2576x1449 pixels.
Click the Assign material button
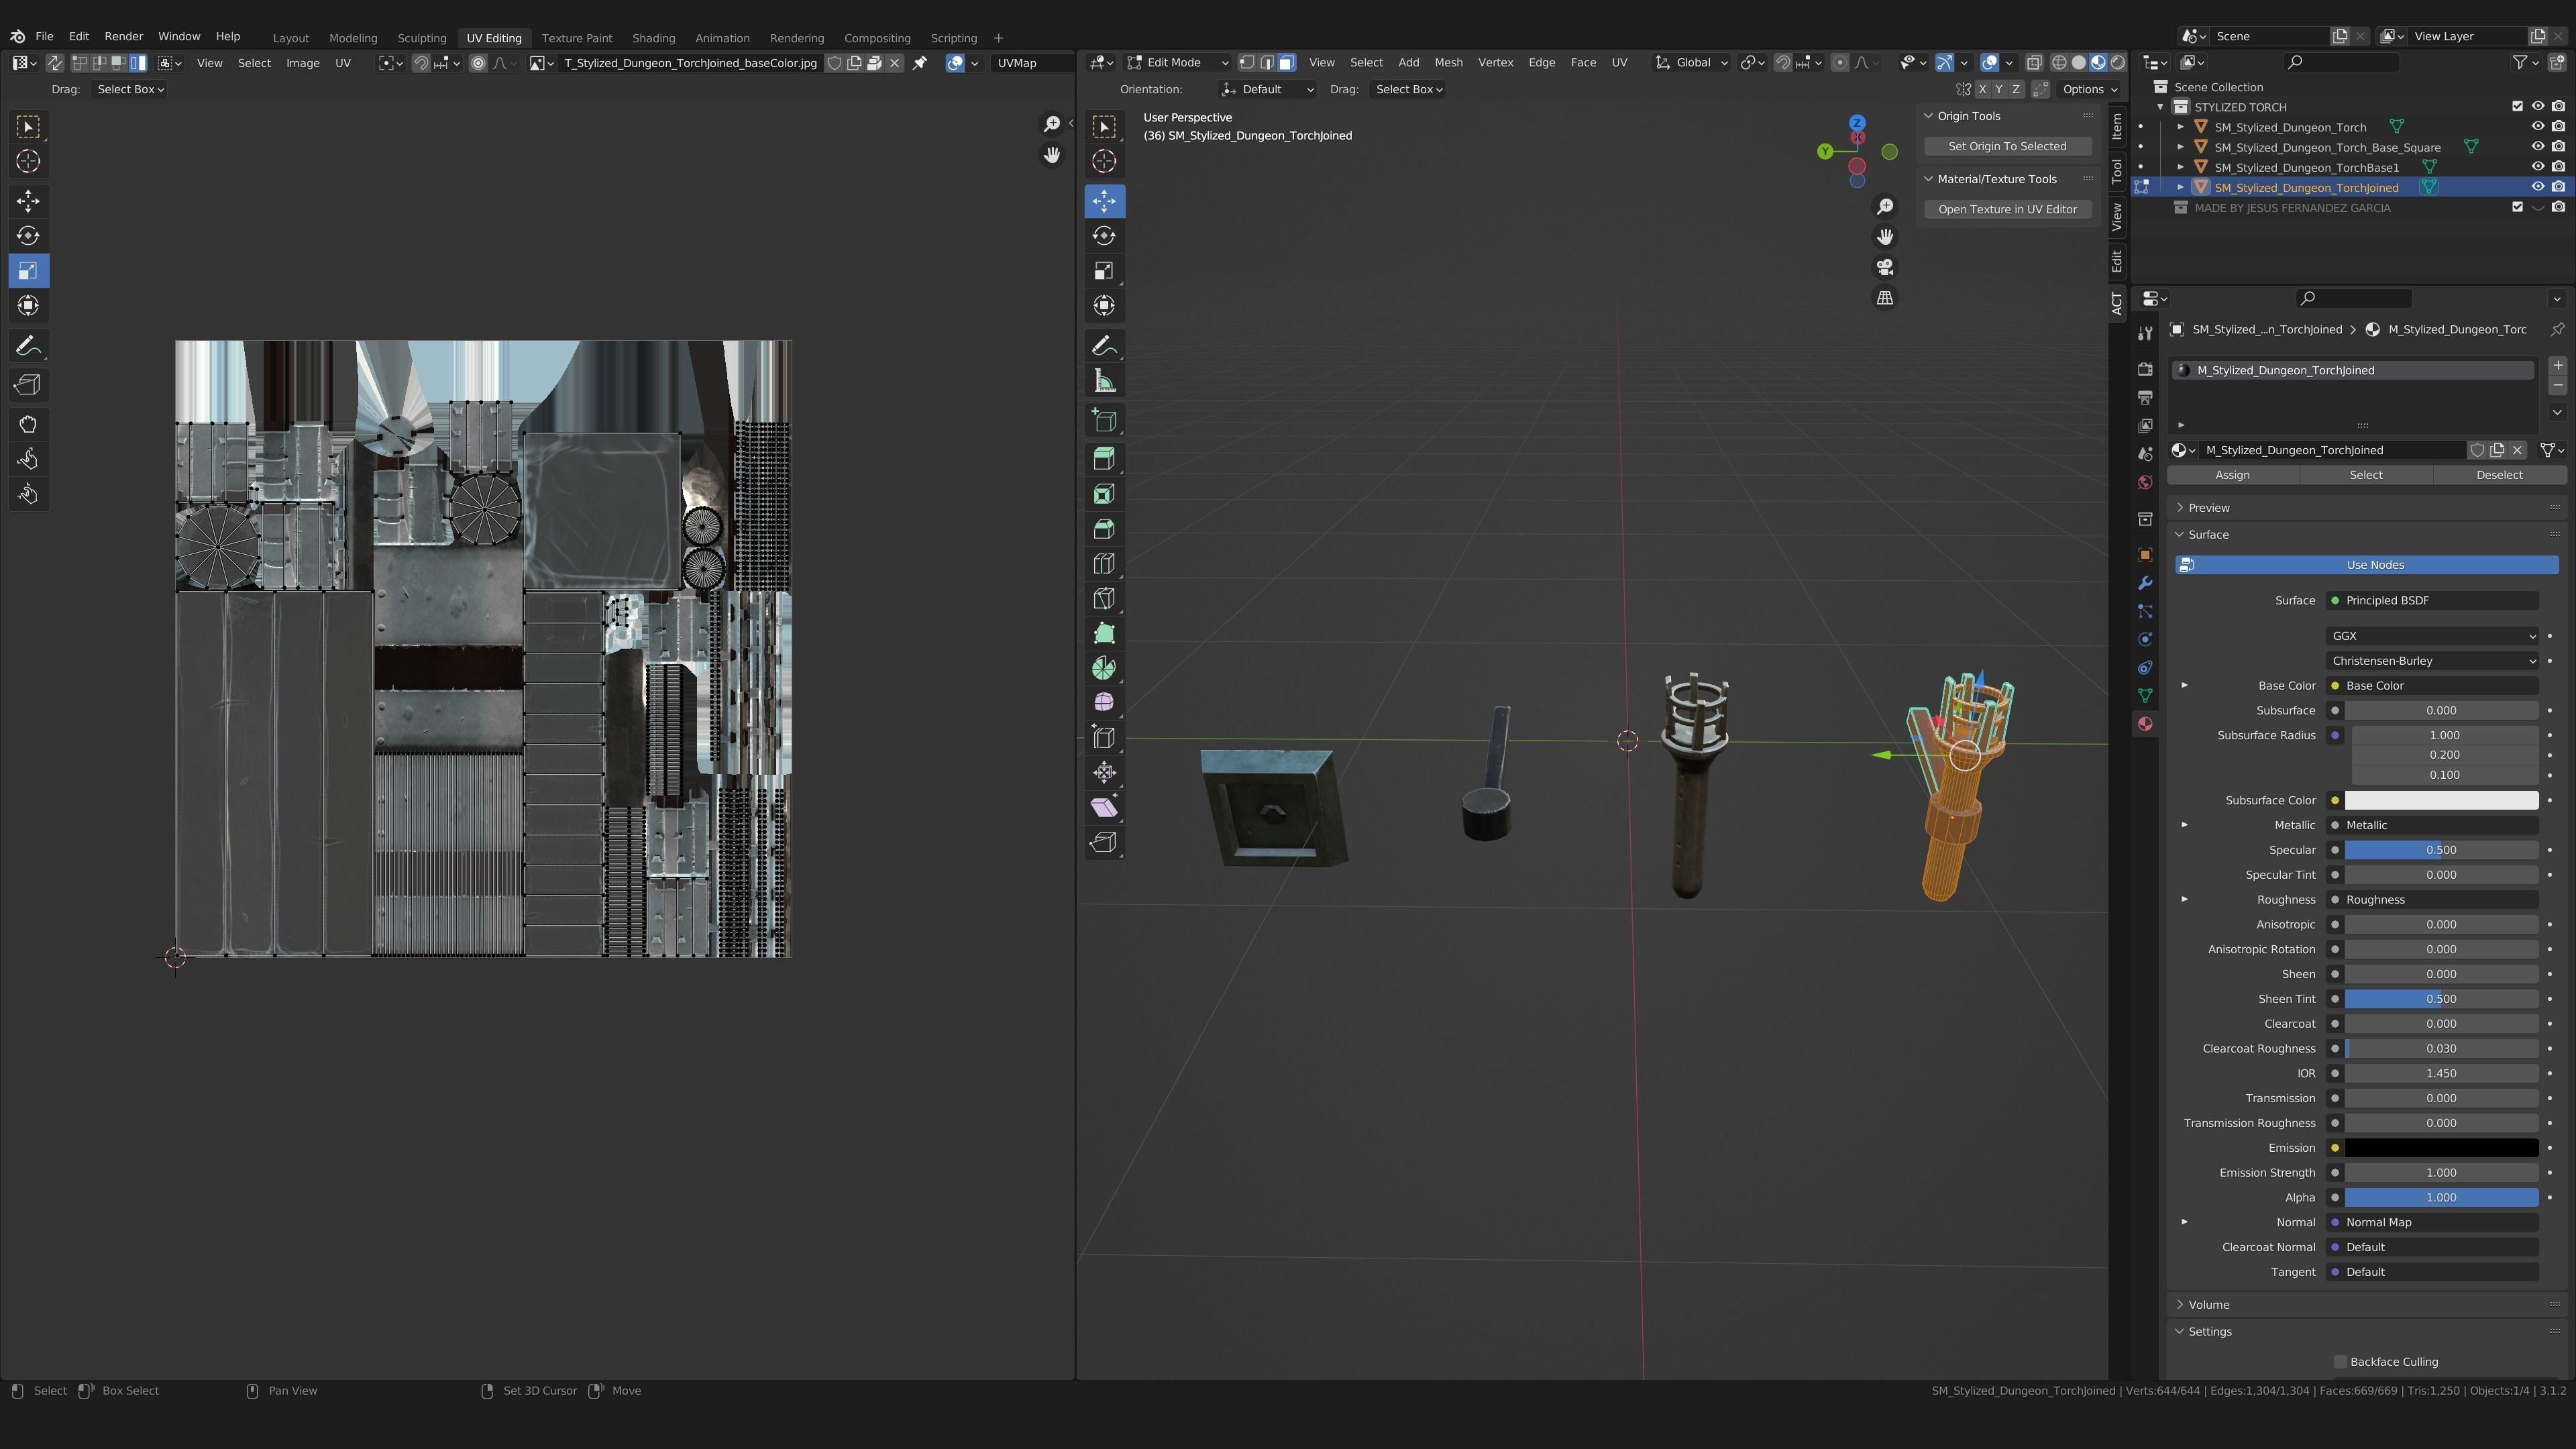click(2232, 475)
